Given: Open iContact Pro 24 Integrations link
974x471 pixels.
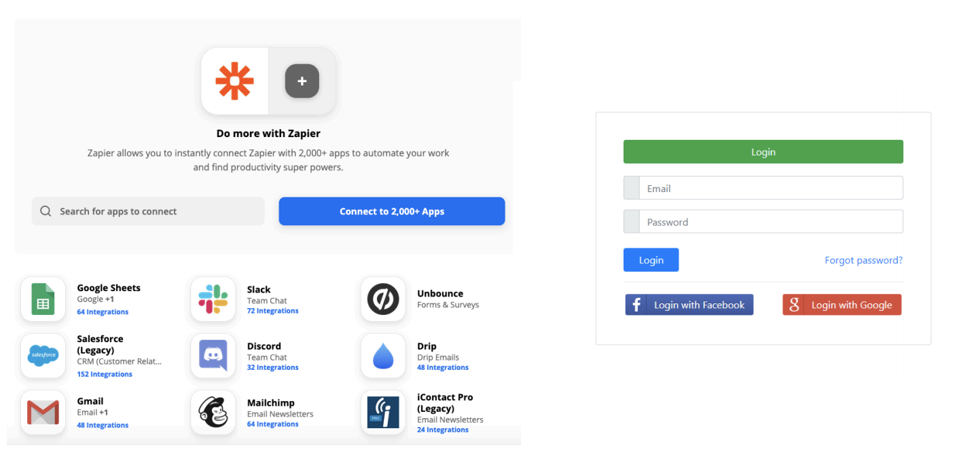Looking at the screenshot, I should [443, 430].
